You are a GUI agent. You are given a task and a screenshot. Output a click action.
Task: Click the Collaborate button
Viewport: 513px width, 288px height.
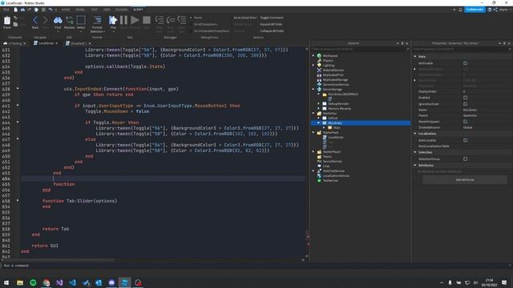tap(475, 10)
